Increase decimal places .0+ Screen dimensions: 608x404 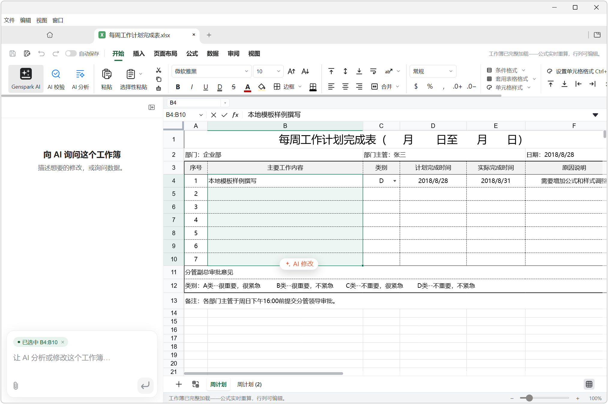click(x=457, y=87)
